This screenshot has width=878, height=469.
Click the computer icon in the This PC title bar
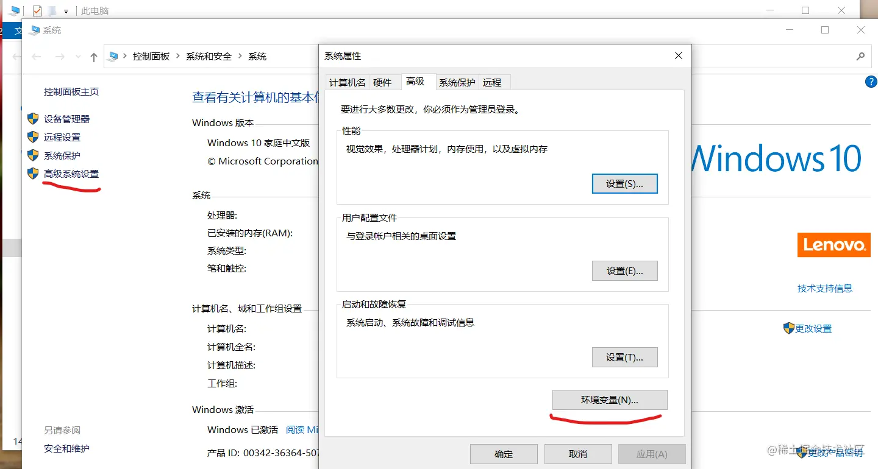(14, 10)
